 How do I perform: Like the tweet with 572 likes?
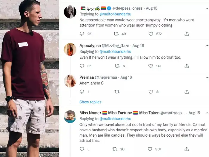[x=151, y=34]
